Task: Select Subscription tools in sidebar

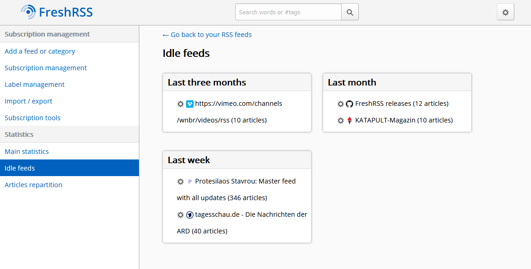Action: pyautogui.click(x=33, y=118)
